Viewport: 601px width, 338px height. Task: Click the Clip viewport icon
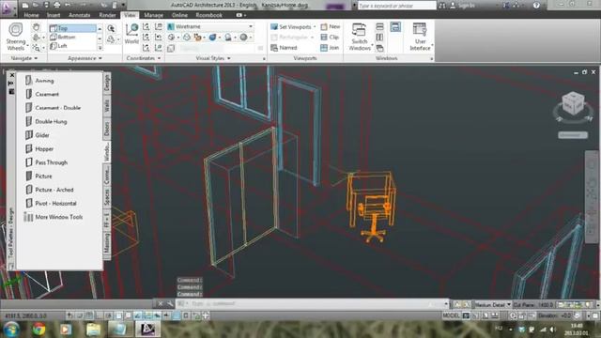pyautogui.click(x=324, y=38)
